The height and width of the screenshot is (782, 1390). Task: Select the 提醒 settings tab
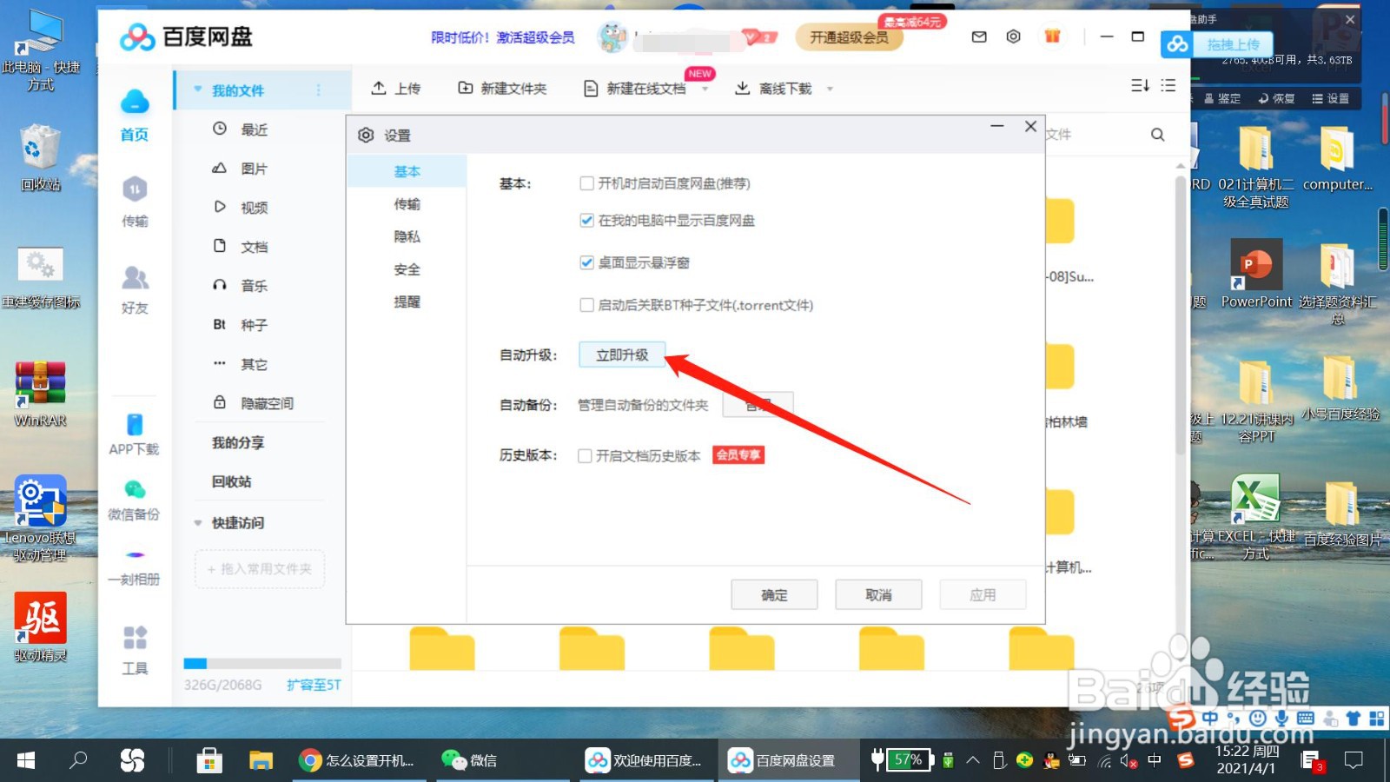pos(407,302)
